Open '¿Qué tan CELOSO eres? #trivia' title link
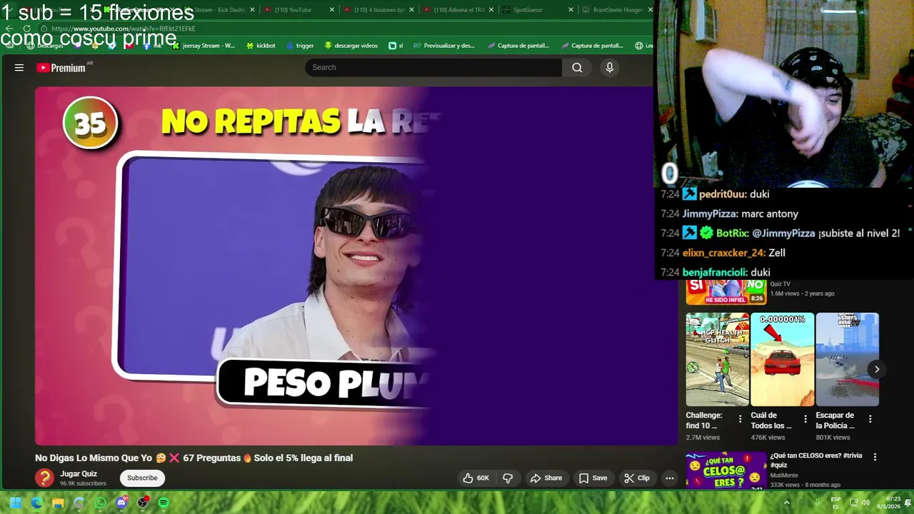Screen dimensions: 914x514 pyautogui.click(x=815, y=460)
